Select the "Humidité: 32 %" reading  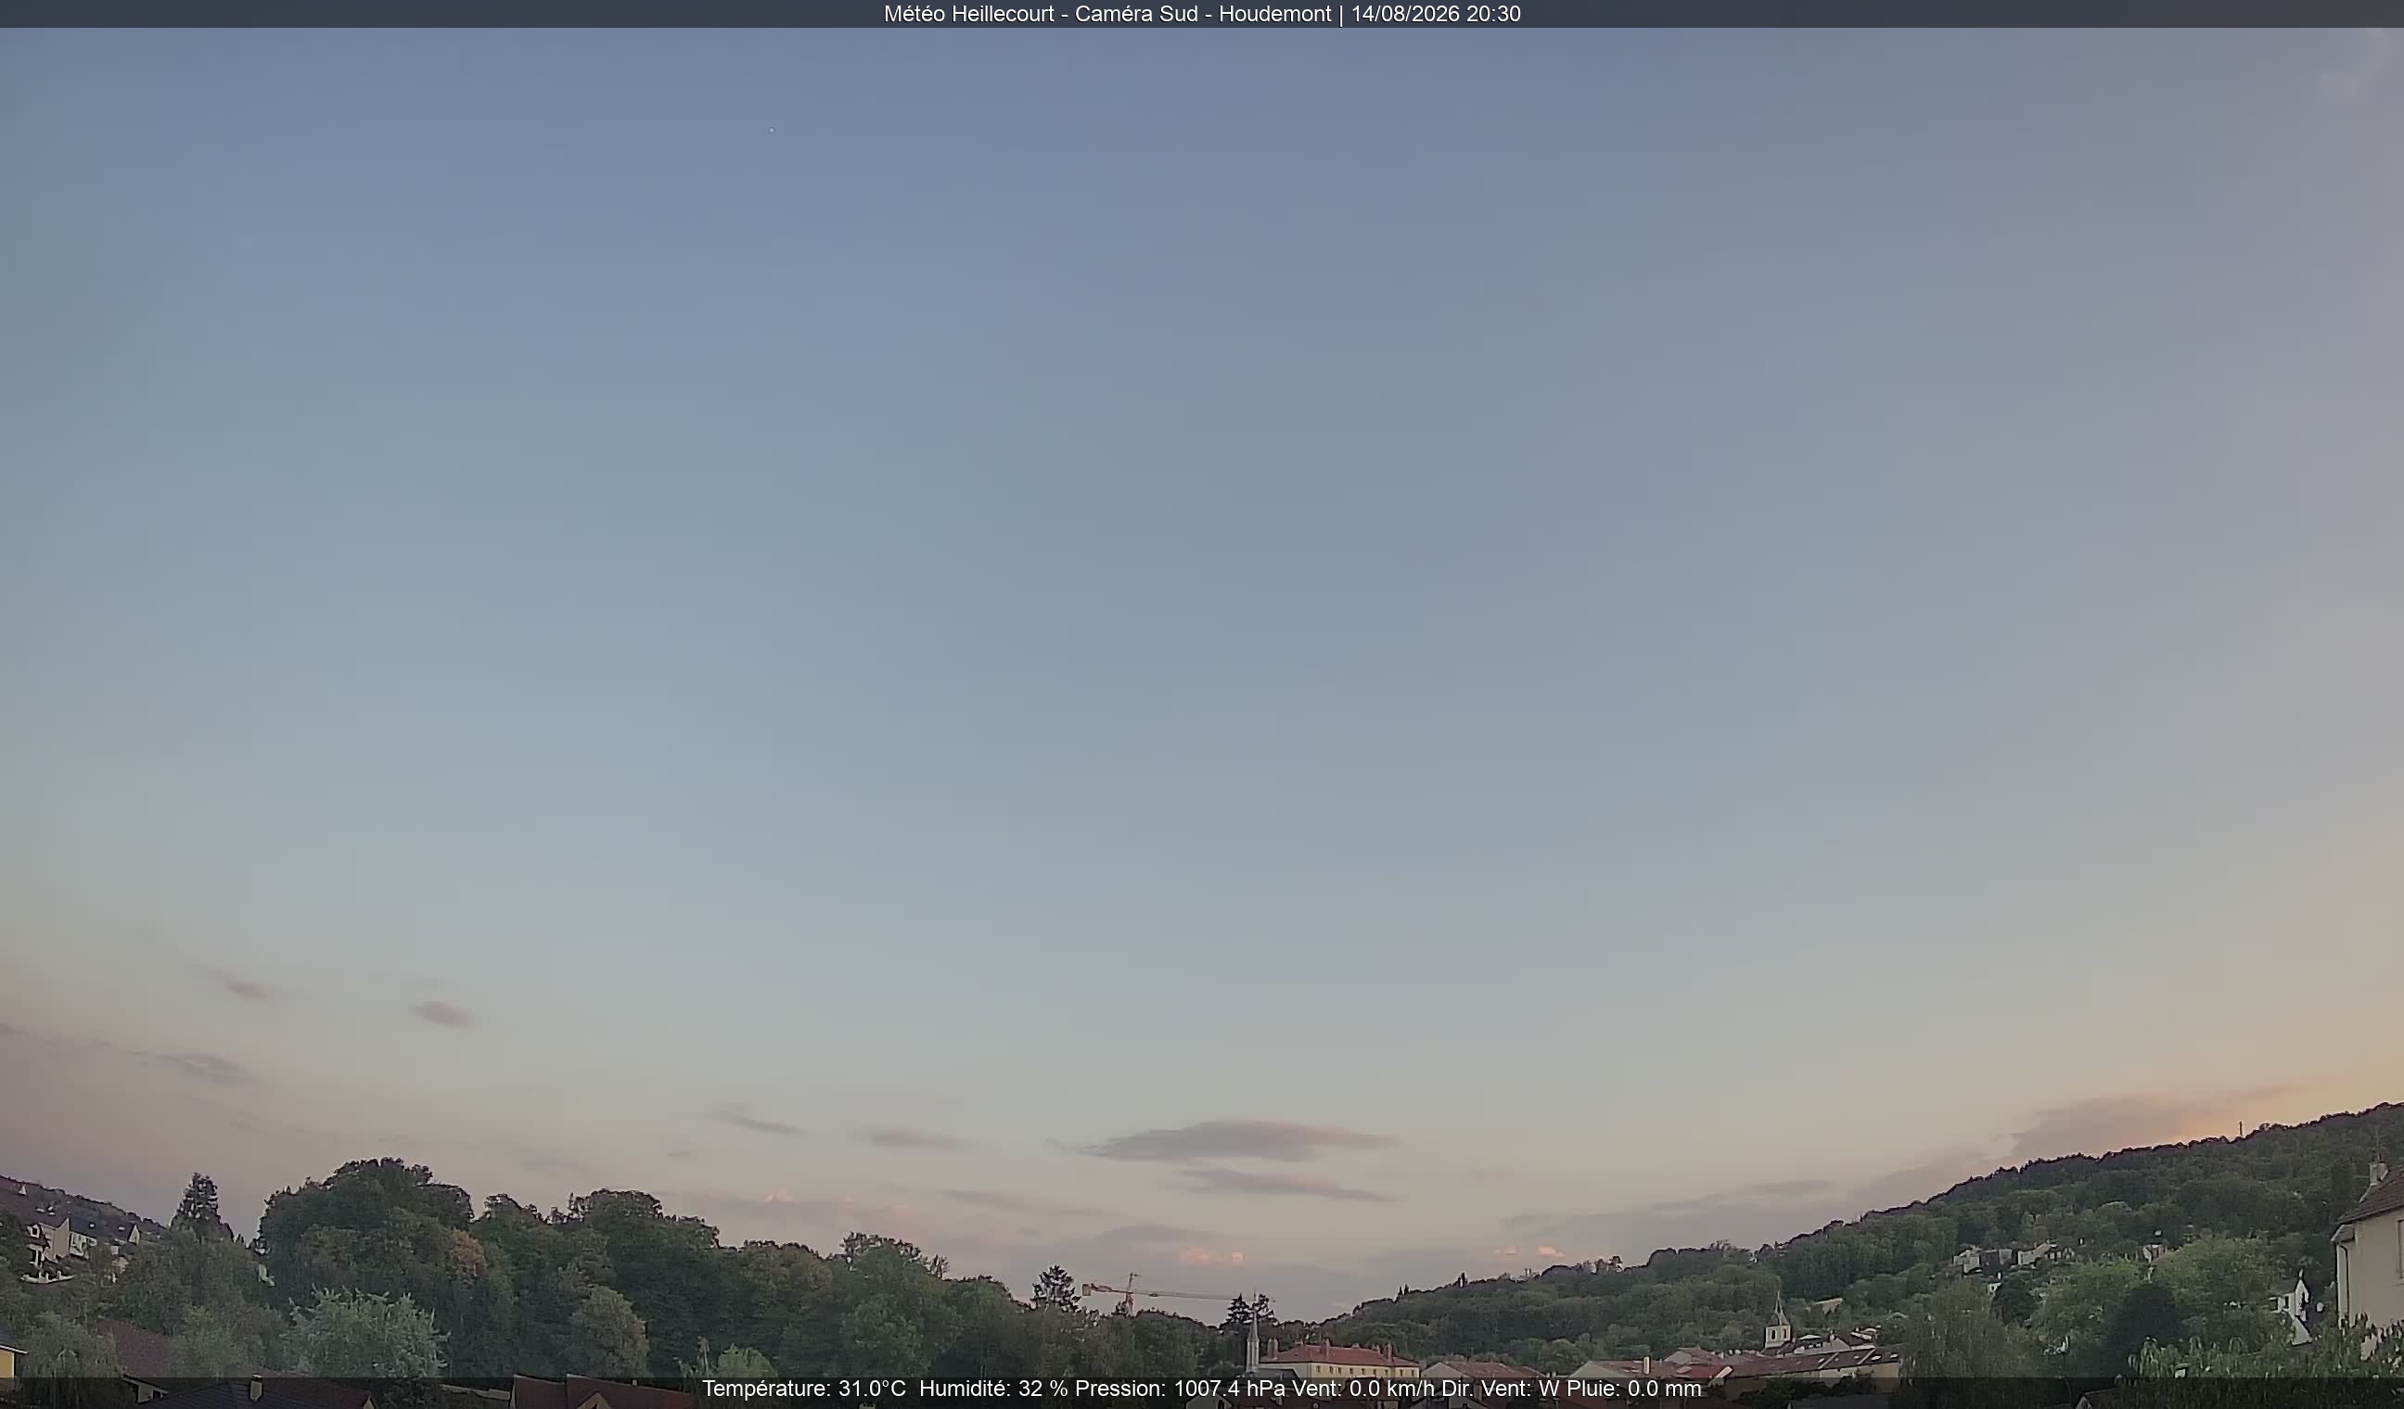click(993, 1389)
